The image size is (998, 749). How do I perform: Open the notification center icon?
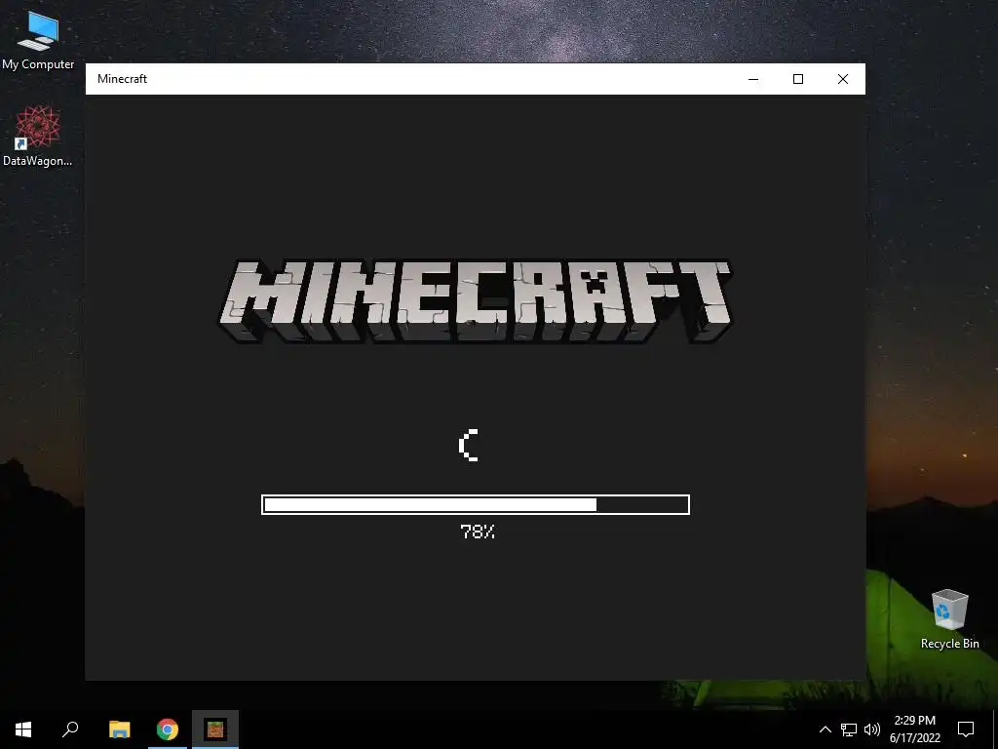tap(966, 729)
